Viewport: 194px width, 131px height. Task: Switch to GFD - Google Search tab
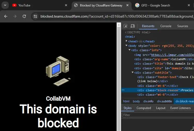click(x=162, y=5)
